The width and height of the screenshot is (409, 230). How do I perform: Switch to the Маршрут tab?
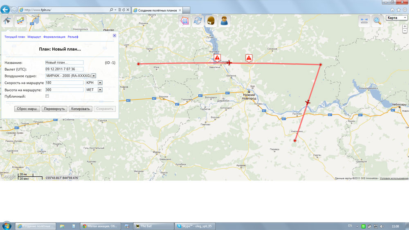34,37
